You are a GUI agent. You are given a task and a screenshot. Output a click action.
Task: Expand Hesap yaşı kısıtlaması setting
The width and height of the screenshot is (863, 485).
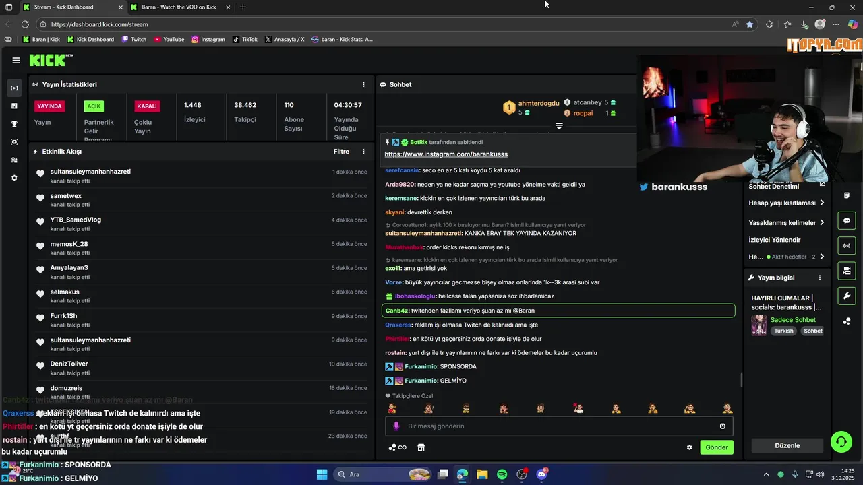(x=787, y=203)
